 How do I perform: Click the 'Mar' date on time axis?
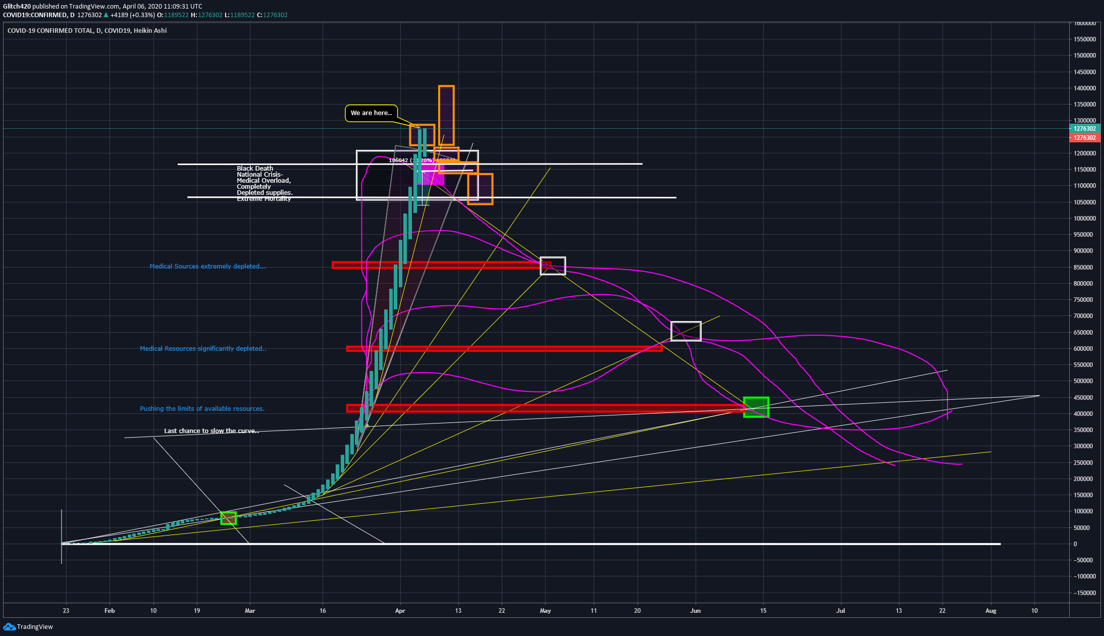tap(250, 611)
